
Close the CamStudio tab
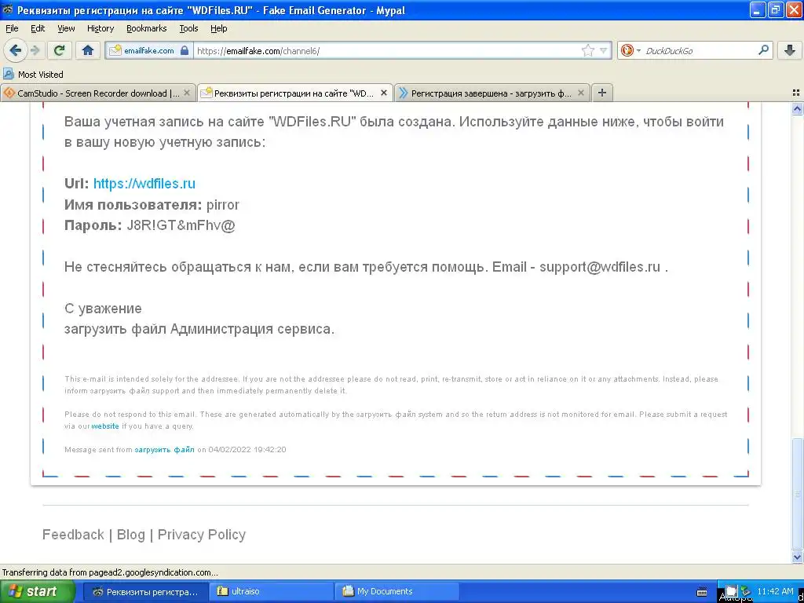(x=187, y=93)
